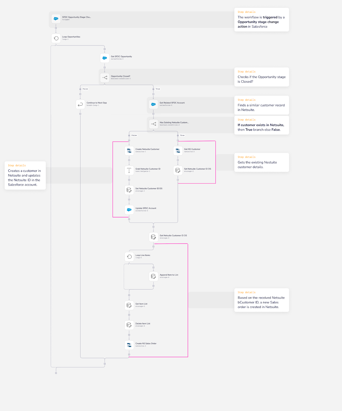Click the add-step connector below Create NS Sales Order
Image resolution: width=342 pixels, height=411 pixels.
tap(129, 354)
